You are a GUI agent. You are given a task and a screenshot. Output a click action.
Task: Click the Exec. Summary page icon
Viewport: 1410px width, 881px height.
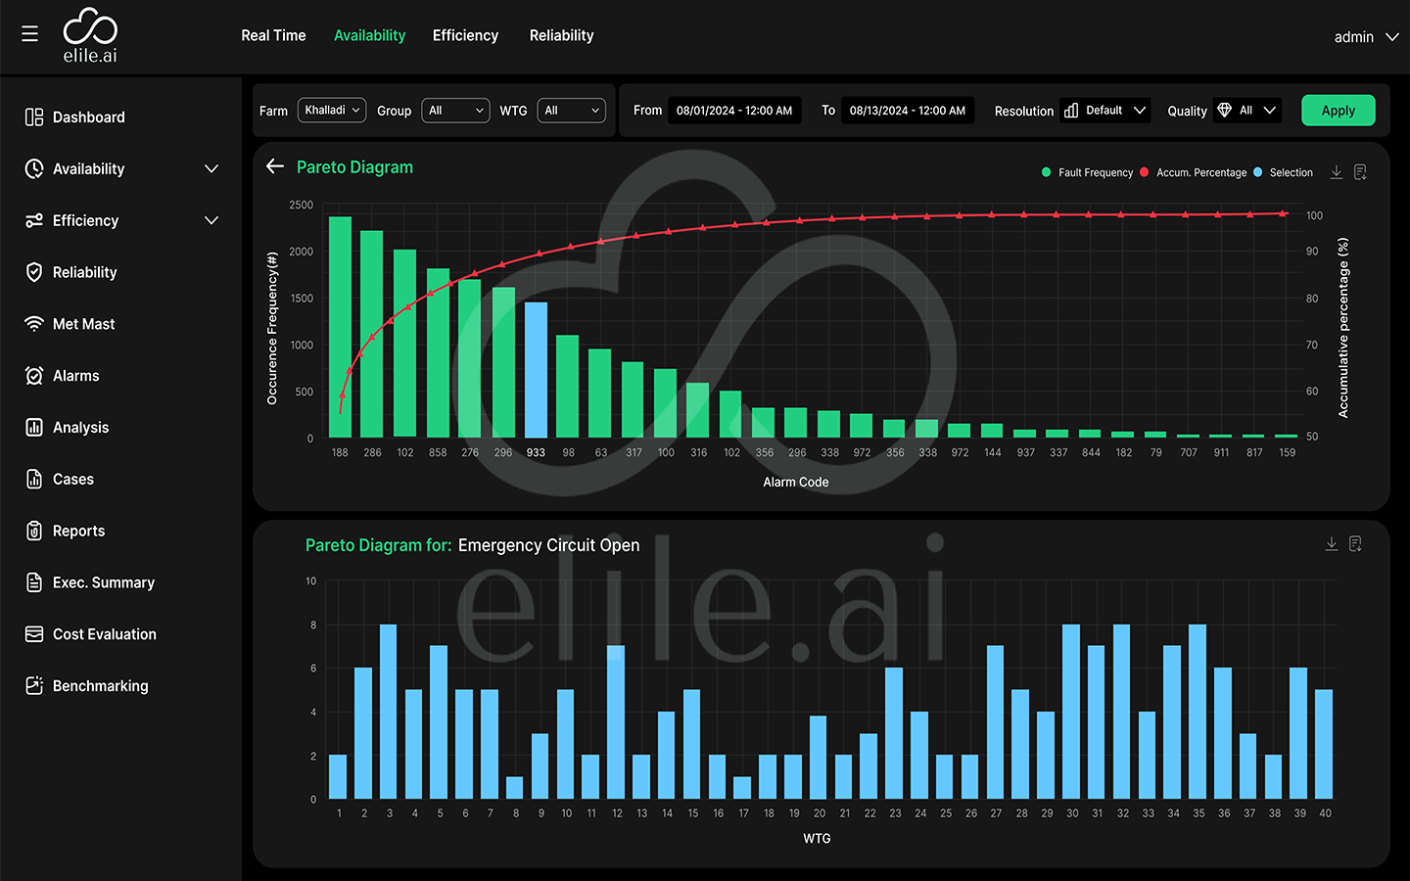34,582
